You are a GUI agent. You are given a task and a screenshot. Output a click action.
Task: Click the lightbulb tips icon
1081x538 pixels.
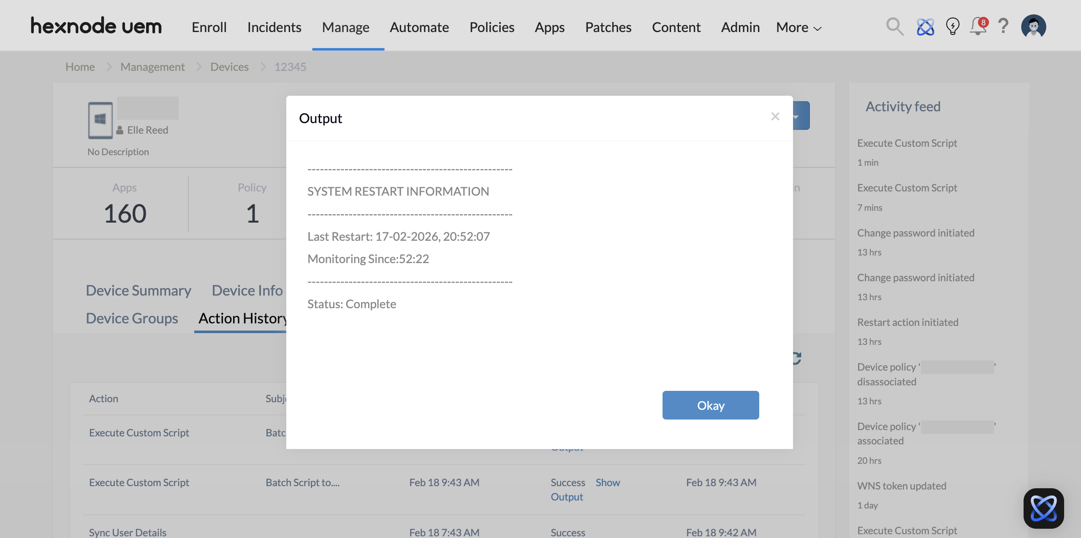point(952,27)
